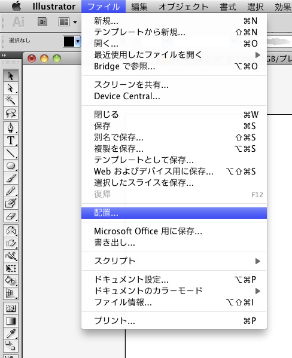This screenshot has height=358, width=292.
Task: Choose 開く... menu item
Action: click(x=174, y=44)
